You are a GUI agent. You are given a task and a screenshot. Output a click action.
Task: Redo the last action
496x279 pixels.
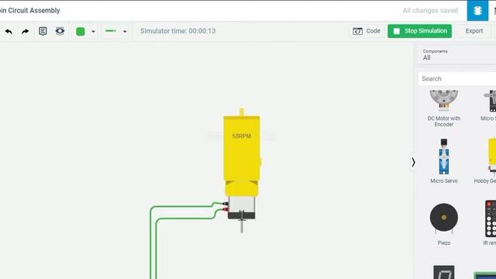[x=25, y=31]
